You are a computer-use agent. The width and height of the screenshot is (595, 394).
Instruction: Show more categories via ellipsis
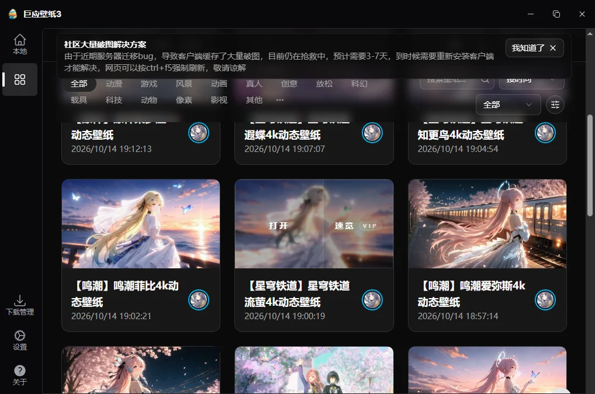(x=280, y=100)
